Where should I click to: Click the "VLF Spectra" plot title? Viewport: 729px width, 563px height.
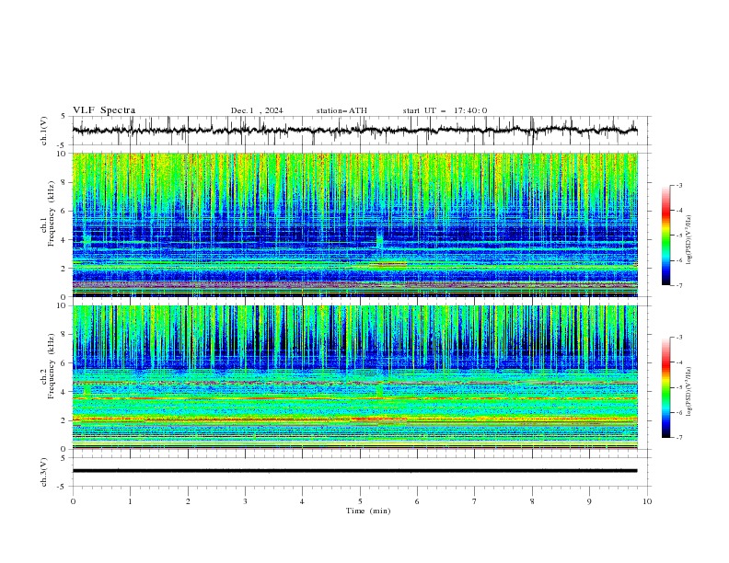(x=104, y=110)
